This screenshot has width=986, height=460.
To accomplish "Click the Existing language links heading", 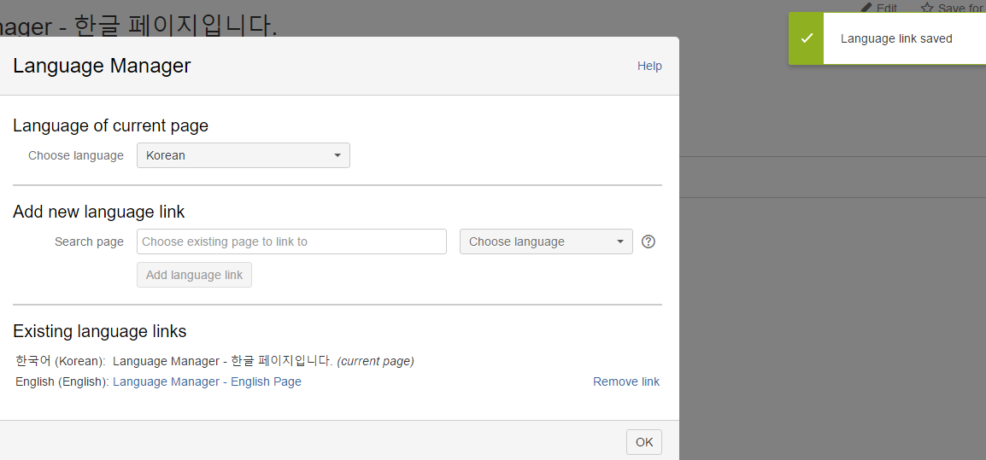I will pyautogui.click(x=99, y=331).
